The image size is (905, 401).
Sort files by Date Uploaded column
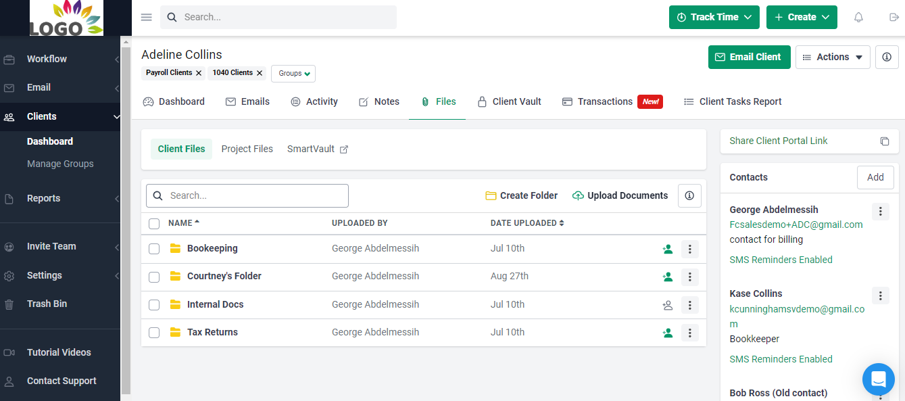(x=527, y=223)
